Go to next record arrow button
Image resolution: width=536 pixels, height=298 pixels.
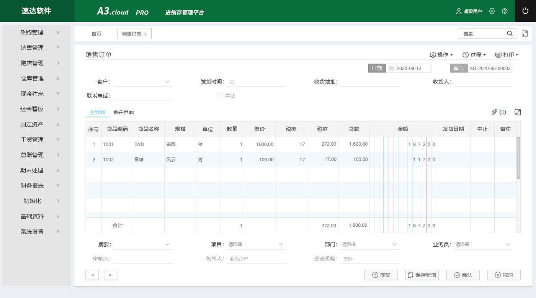110,275
